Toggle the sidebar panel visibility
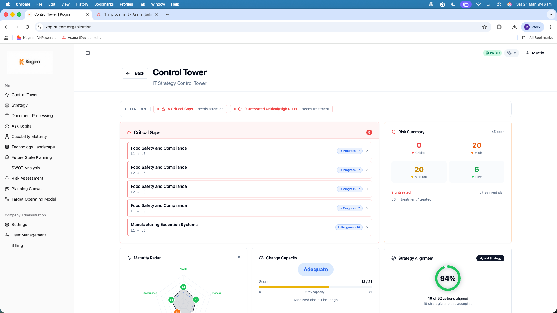The width and height of the screenshot is (557, 313). [88, 53]
